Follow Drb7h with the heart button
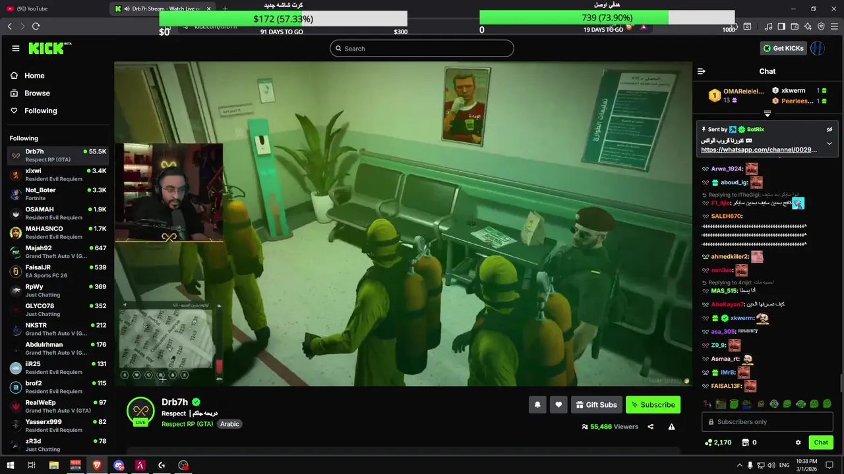844x474 pixels. 558,405
